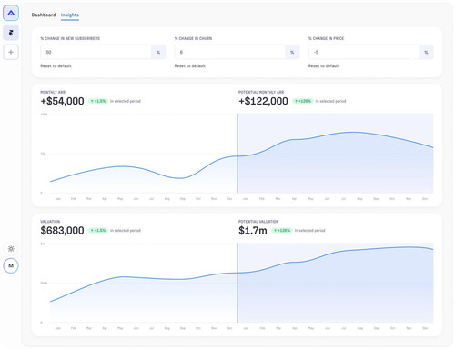This screenshot has width=455, height=349.
Task: Click the +$54,000 monthly ARR value
Action: point(62,101)
